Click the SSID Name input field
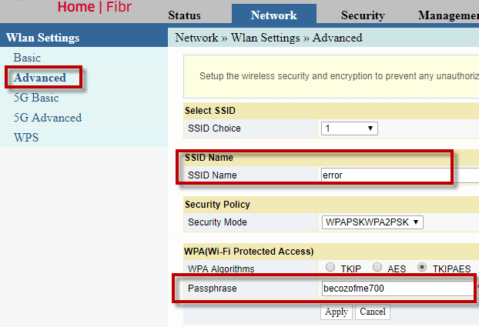 pos(400,175)
